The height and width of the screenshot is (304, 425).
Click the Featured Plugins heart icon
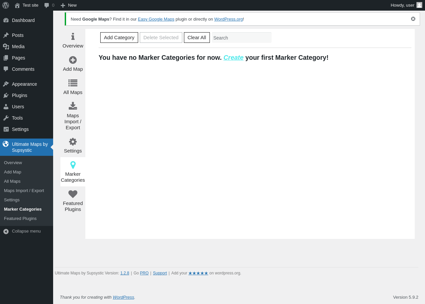click(73, 194)
